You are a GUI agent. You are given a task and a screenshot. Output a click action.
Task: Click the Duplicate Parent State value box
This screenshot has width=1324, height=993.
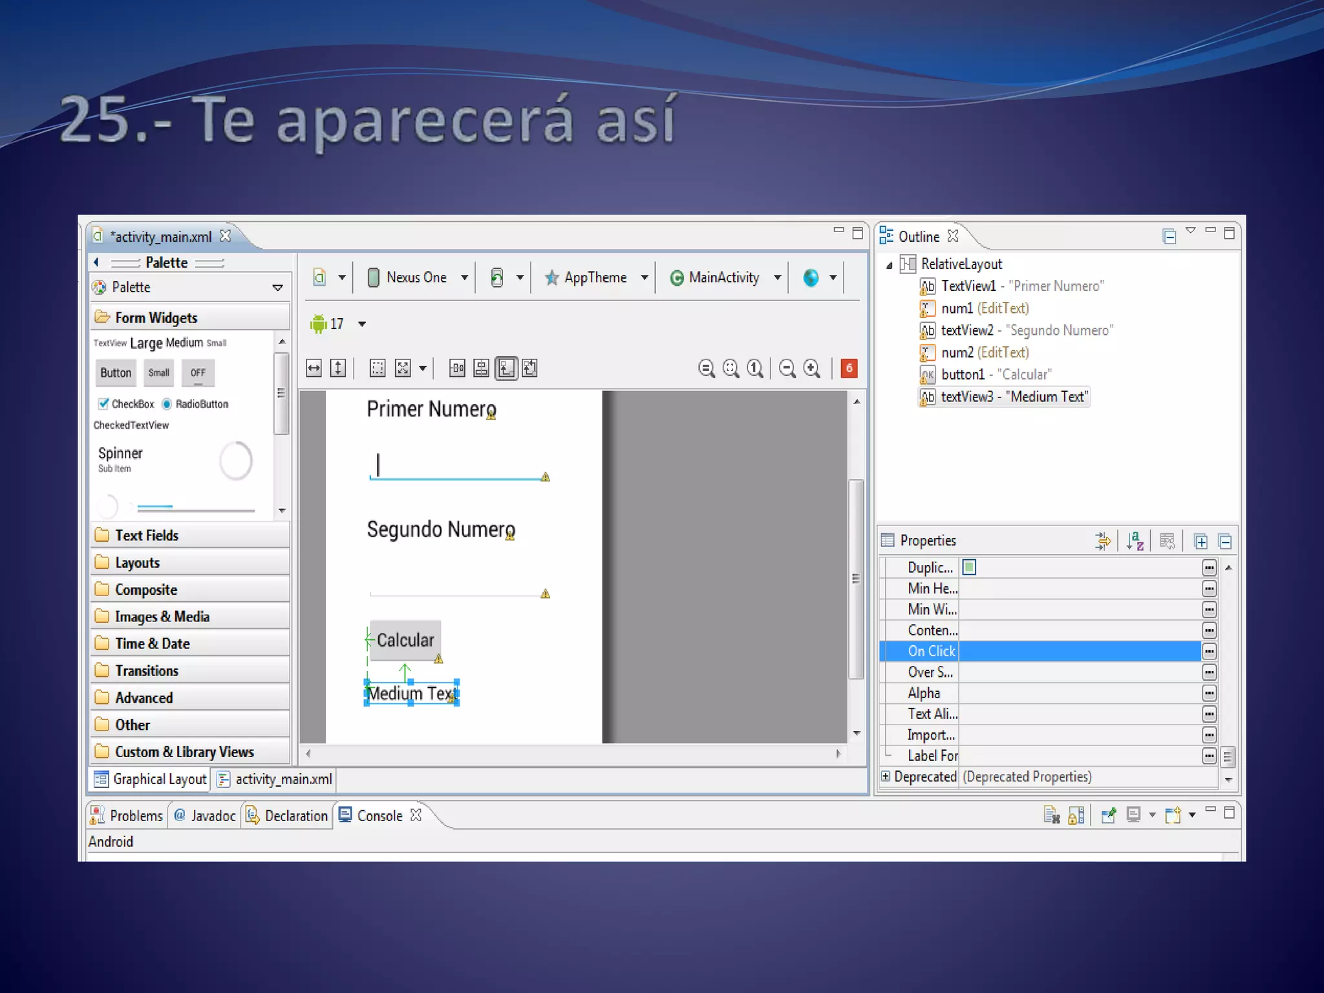[969, 567]
